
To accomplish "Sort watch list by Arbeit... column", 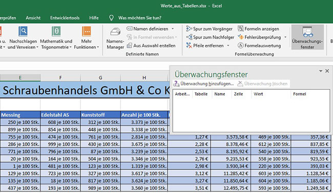I will [x=183, y=94].
